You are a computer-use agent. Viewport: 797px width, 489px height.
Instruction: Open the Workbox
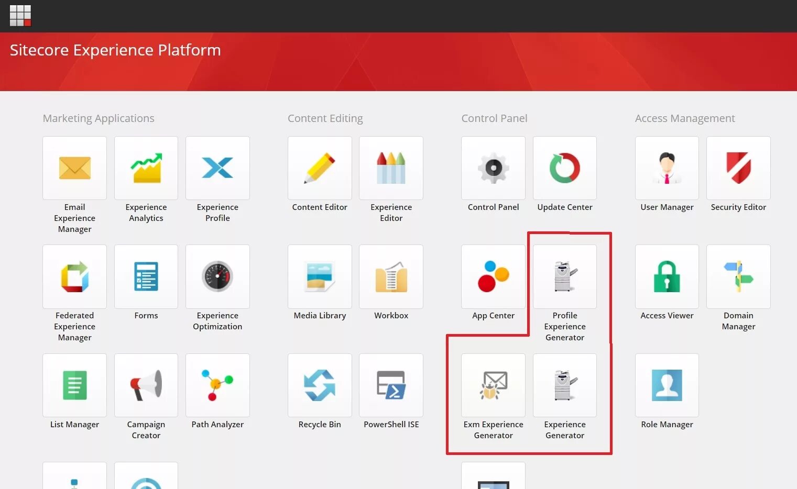[391, 276]
